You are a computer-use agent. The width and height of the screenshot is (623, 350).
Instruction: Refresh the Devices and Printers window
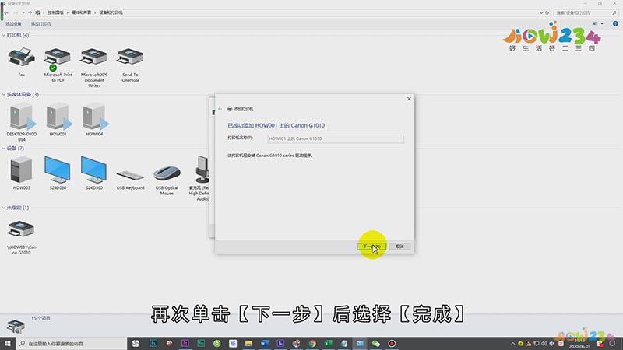click(x=547, y=12)
